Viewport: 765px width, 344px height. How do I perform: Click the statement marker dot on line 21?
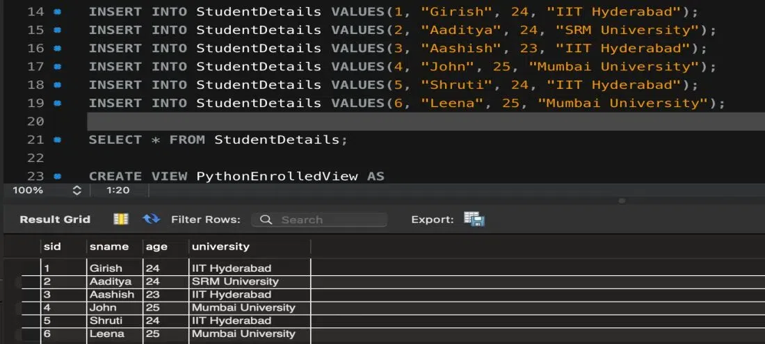(57, 140)
